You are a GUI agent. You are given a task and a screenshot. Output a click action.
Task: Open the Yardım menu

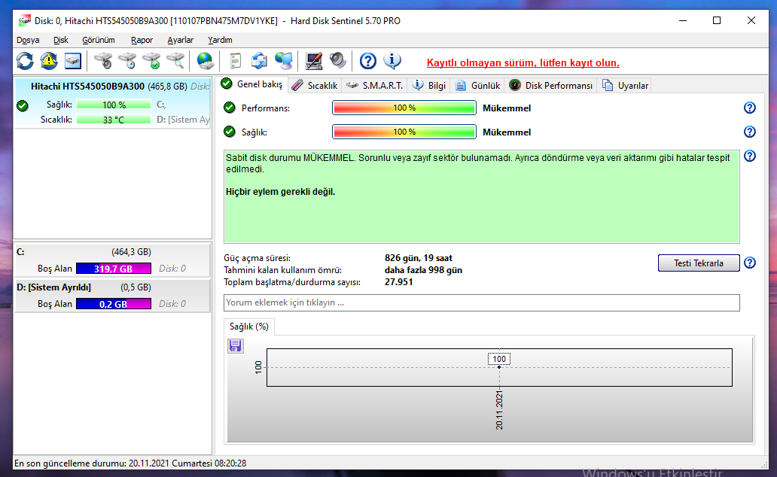coord(220,40)
